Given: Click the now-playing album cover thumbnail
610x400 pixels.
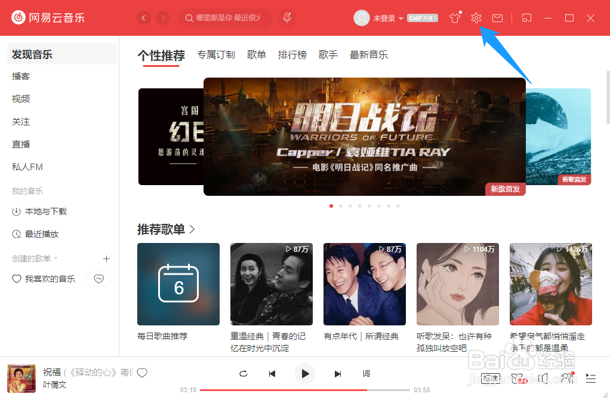Looking at the screenshot, I should [21, 379].
